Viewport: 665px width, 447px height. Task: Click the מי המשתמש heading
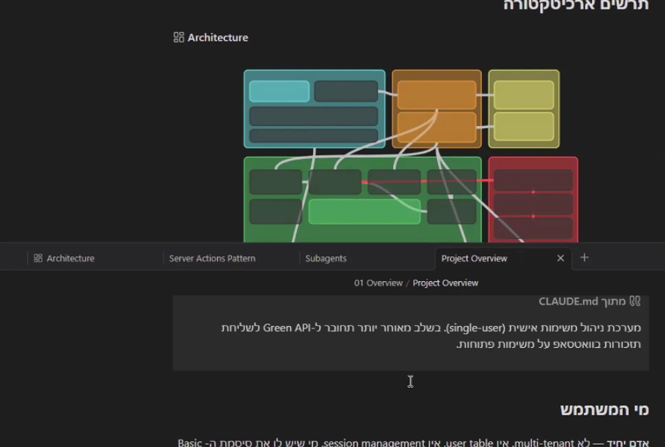(605, 410)
